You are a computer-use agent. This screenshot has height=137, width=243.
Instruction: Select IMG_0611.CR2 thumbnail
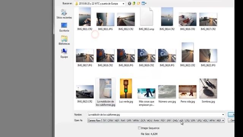click(x=85, y=17)
